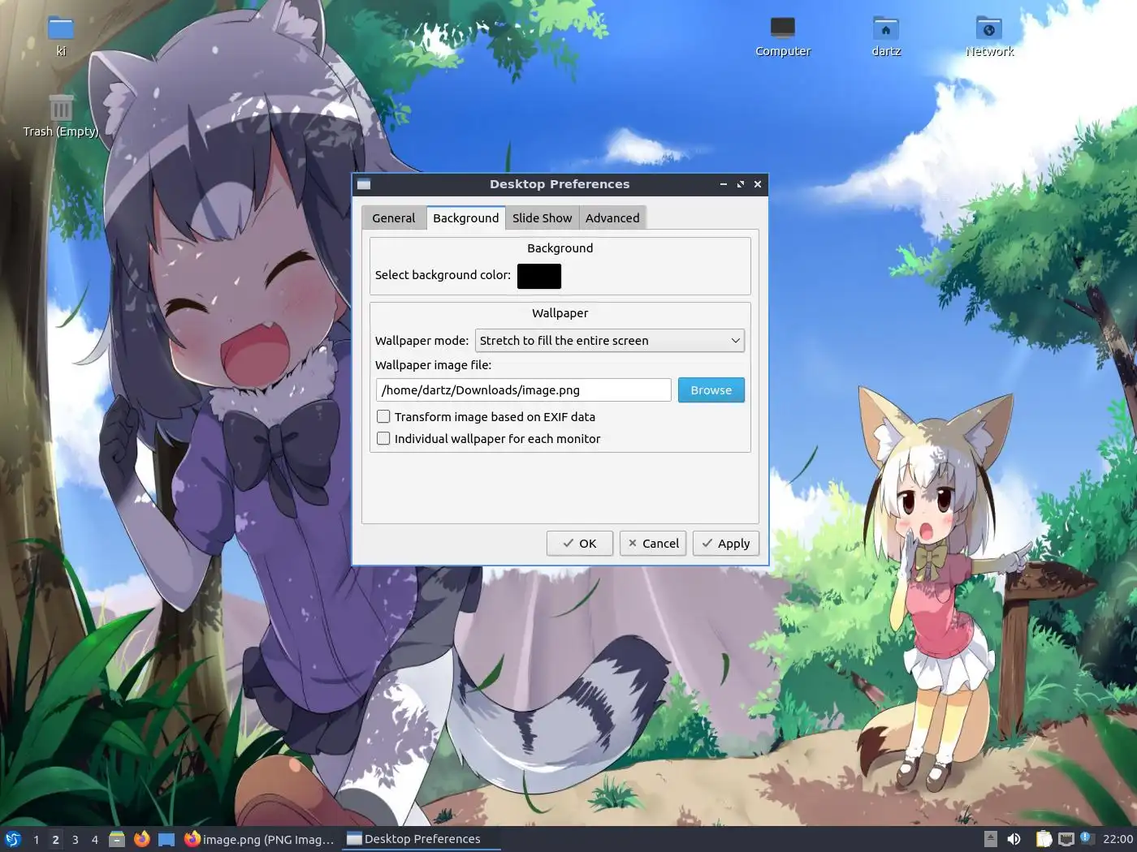Click the wallpaper image file path field
1137x852 pixels.
[524, 390]
